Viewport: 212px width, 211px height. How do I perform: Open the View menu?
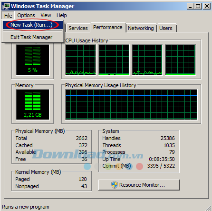tap(46, 15)
